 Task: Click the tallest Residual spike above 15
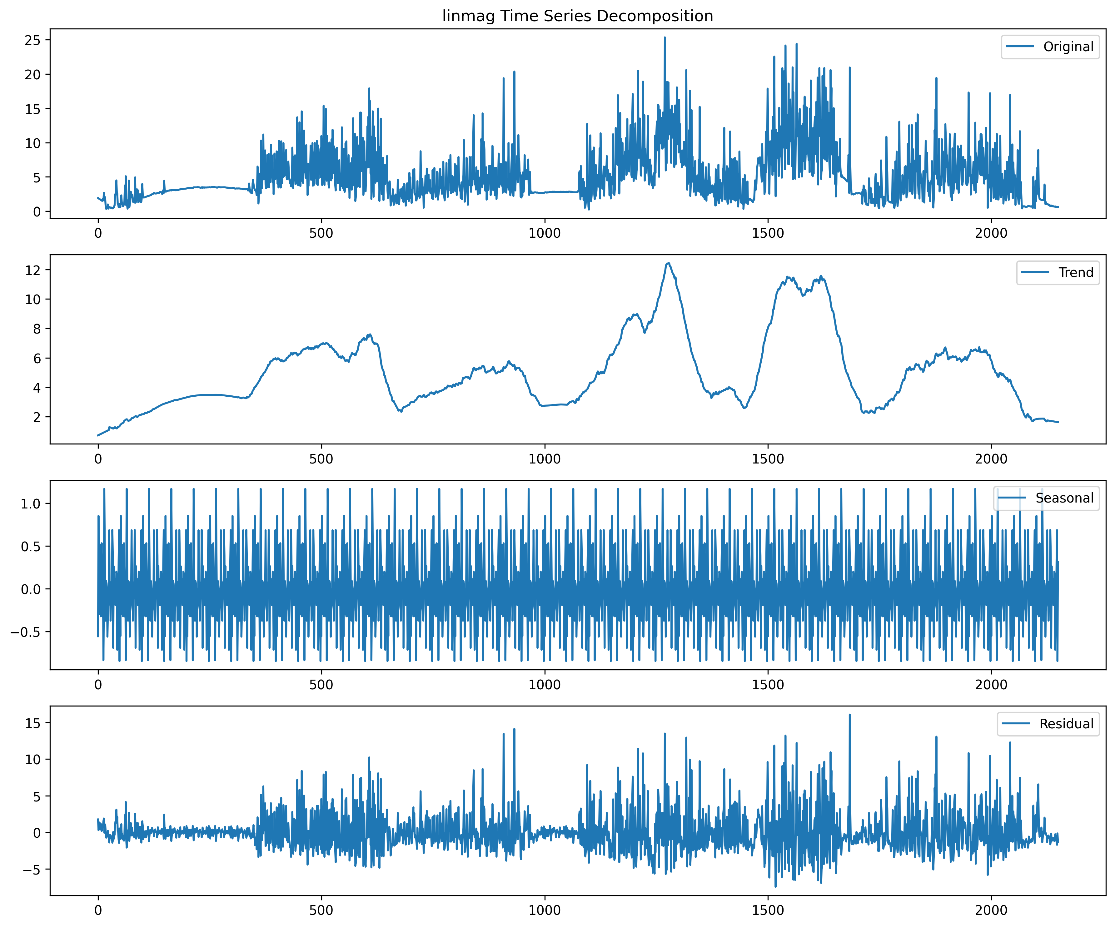click(x=849, y=715)
